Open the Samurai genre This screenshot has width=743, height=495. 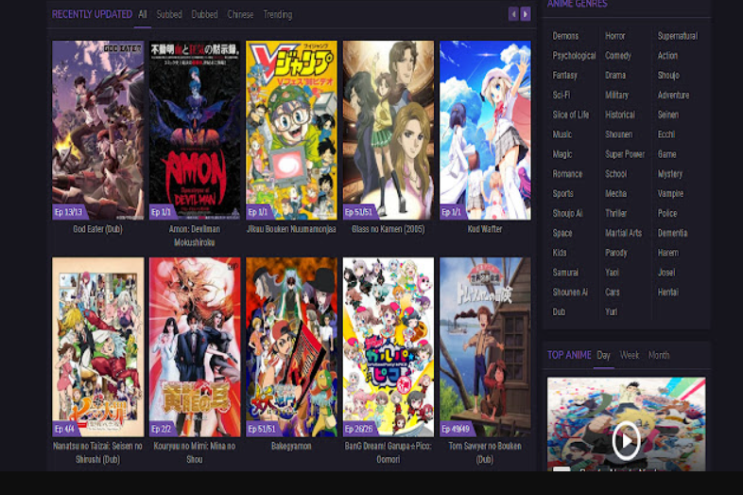(x=565, y=273)
